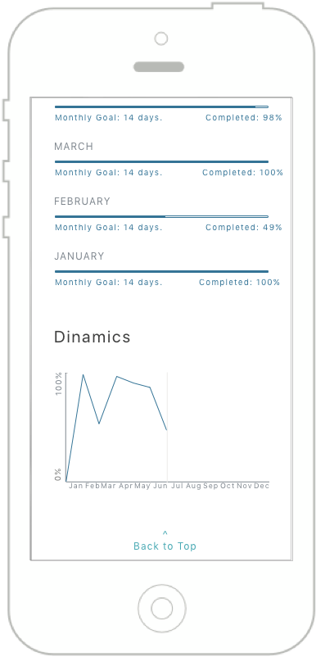Tap the phone's front camera dot
This screenshot has height=657, width=316.
(160, 39)
